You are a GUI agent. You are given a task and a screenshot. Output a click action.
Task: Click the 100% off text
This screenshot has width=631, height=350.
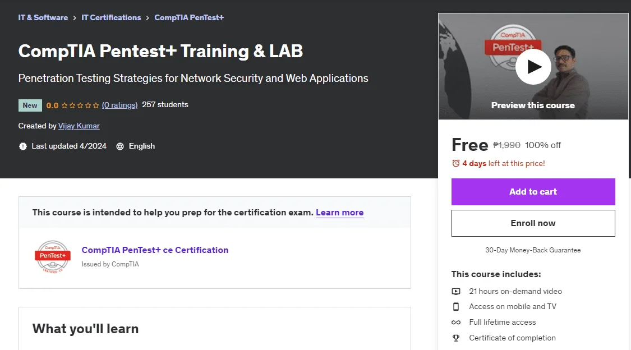click(543, 145)
